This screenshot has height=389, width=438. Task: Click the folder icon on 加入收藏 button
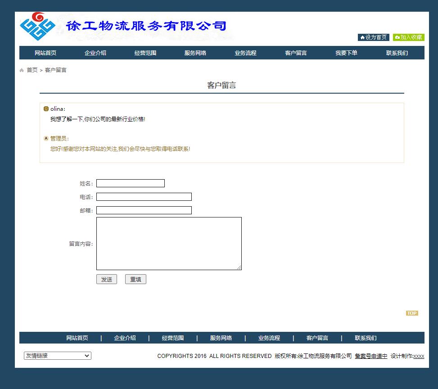point(396,37)
